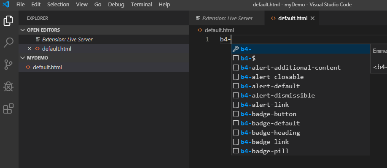Choose b4-badge-default suggestion
This screenshot has width=387, height=168.
[x=301, y=123]
